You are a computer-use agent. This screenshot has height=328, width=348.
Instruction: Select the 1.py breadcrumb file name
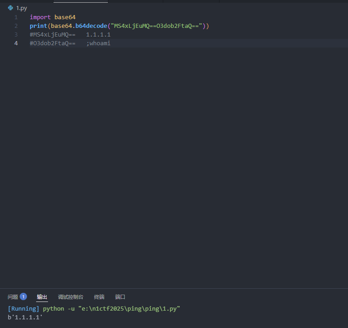pyautogui.click(x=21, y=8)
